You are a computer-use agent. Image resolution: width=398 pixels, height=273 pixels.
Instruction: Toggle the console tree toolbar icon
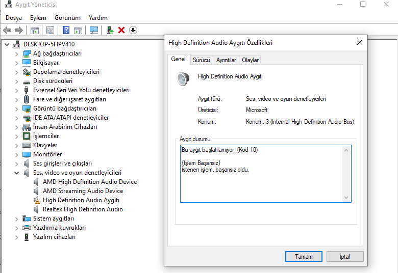click(x=35, y=31)
